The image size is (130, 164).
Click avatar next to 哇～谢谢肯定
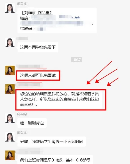tap(10, 119)
